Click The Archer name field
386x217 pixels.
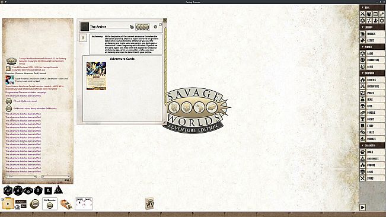click(110, 27)
